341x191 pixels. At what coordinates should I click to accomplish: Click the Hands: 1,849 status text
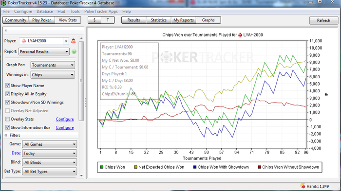318,186
